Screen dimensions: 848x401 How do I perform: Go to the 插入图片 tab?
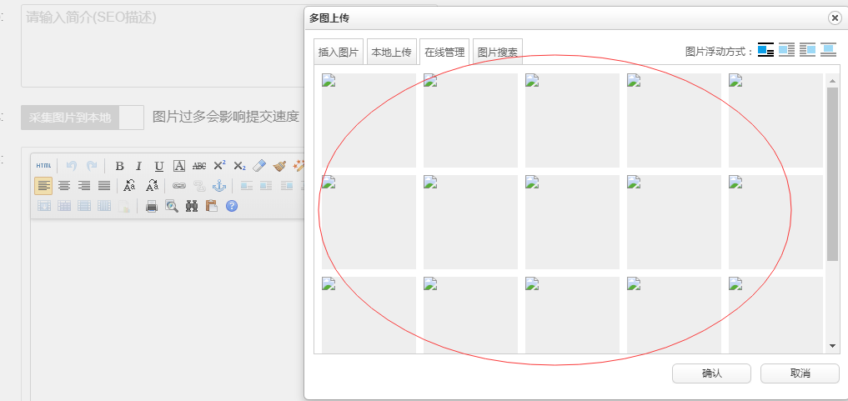tap(338, 52)
